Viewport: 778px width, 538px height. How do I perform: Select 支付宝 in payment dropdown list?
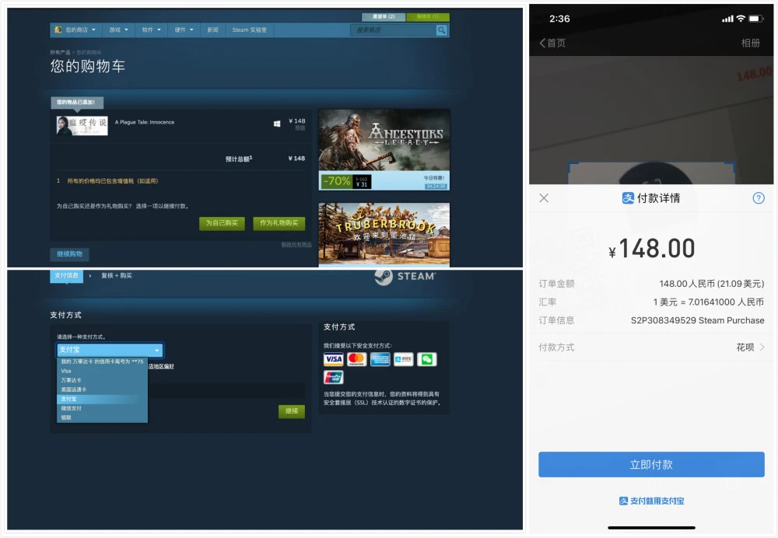tap(102, 399)
